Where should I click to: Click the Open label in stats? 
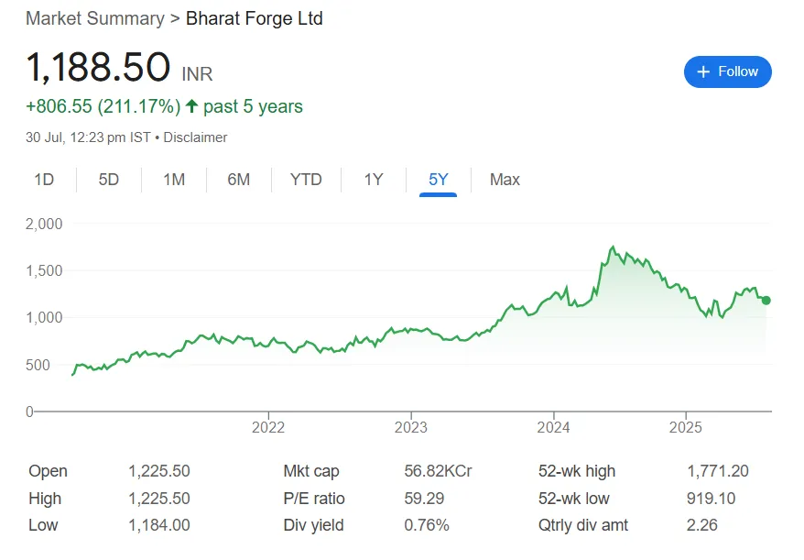click(x=49, y=471)
